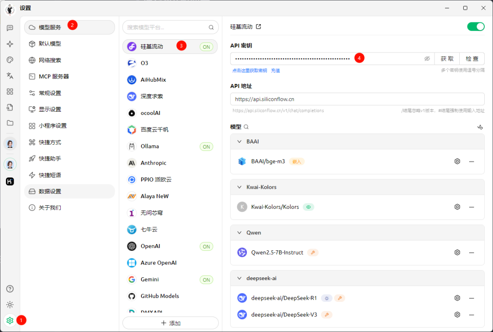Open the chat assistant sidebar icon
This screenshot has height=332, width=493.
(x=10, y=28)
